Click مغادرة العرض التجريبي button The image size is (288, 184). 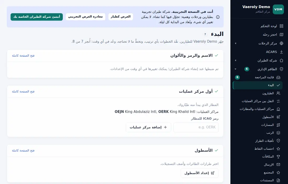(85, 17)
